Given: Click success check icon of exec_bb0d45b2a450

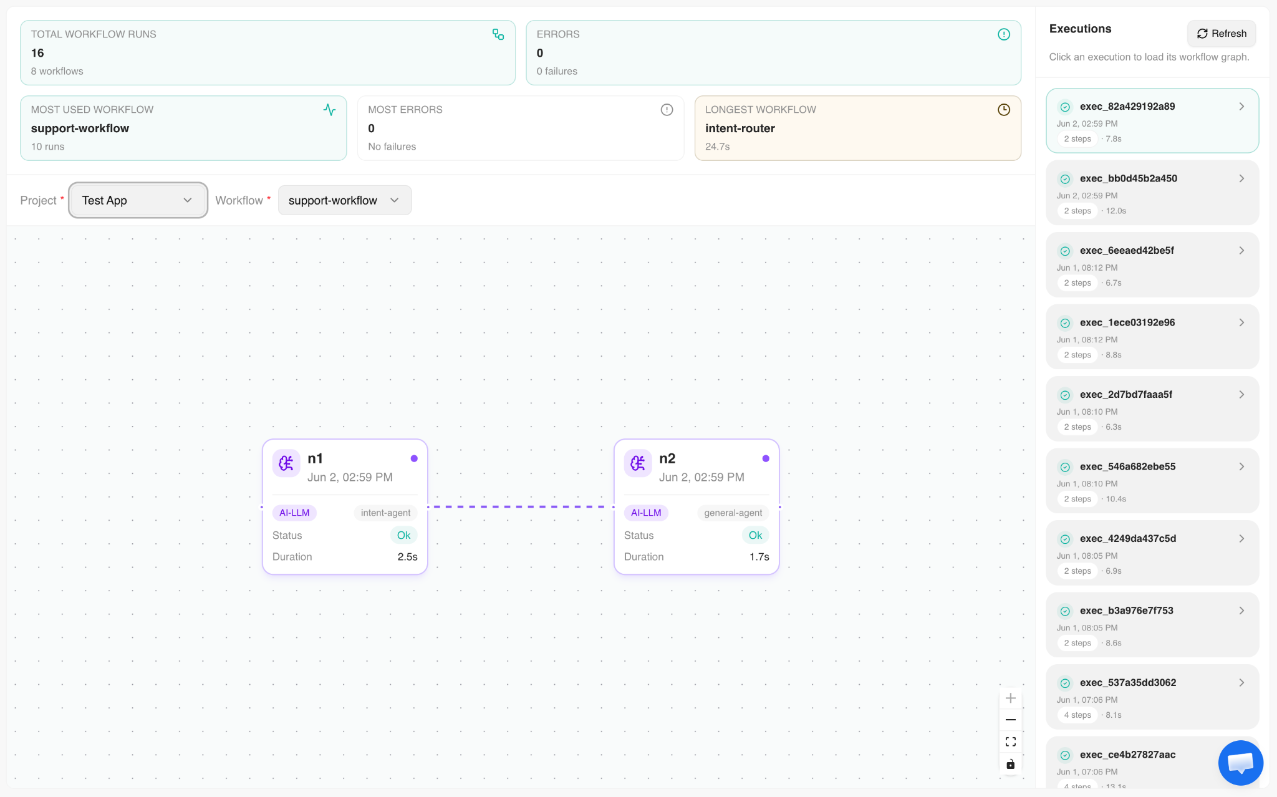Looking at the screenshot, I should click(1066, 179).
